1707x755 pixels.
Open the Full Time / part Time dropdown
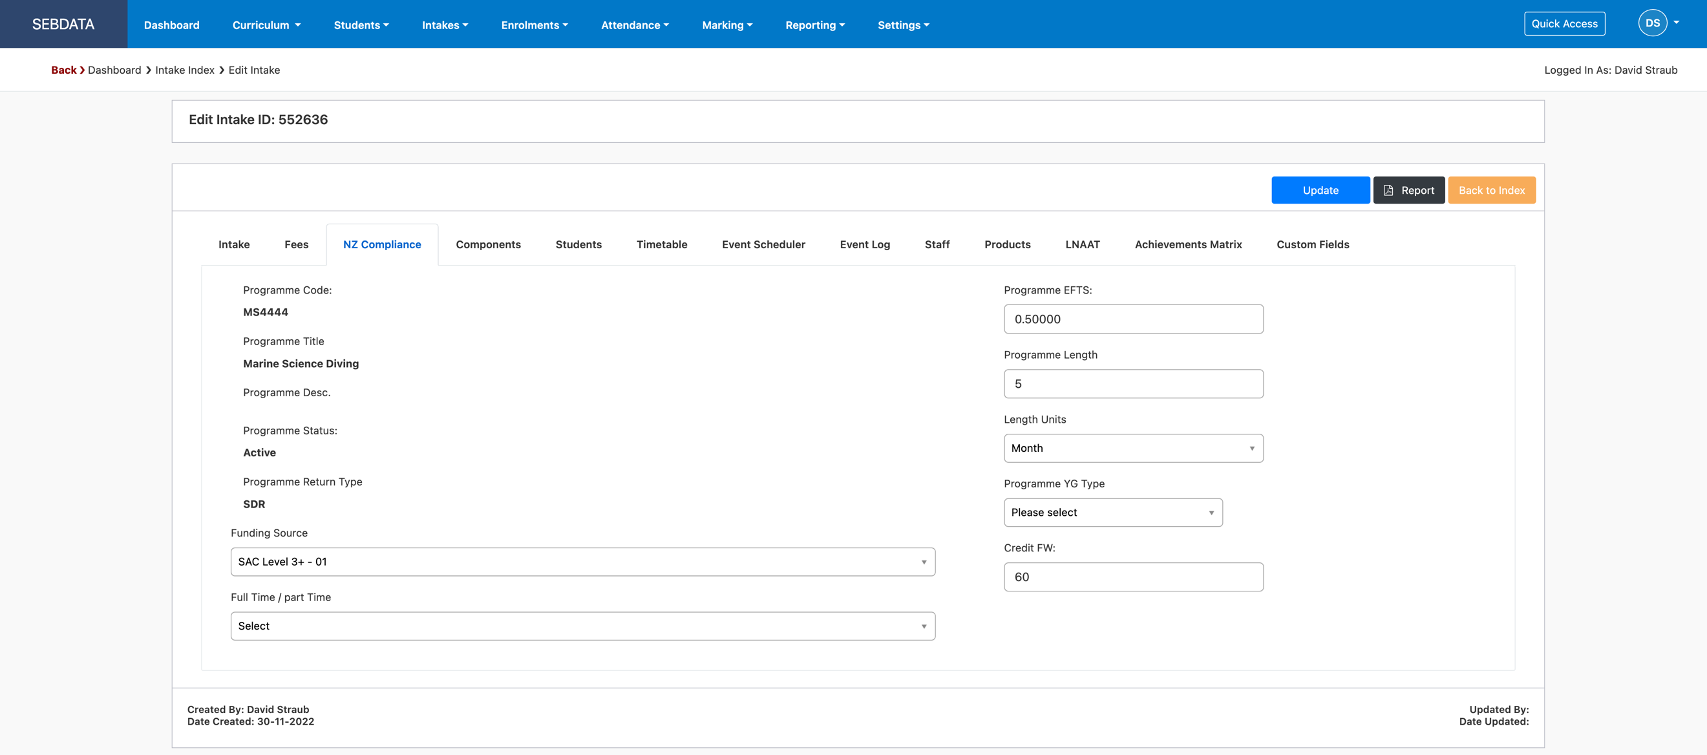pos(582,625)
